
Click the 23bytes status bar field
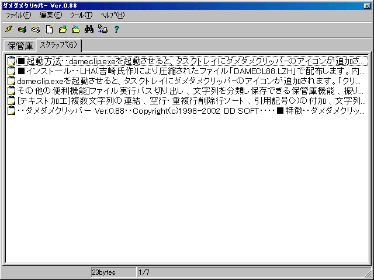113,272
